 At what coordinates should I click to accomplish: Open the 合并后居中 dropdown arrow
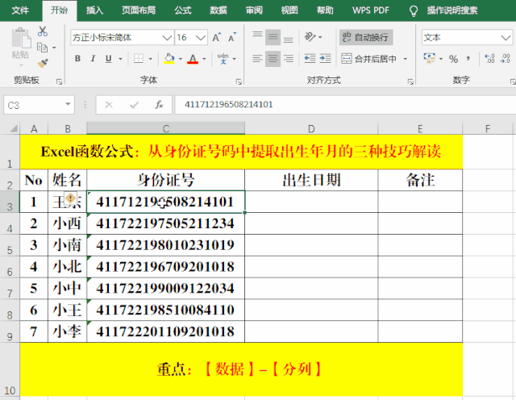coord(403,59)
